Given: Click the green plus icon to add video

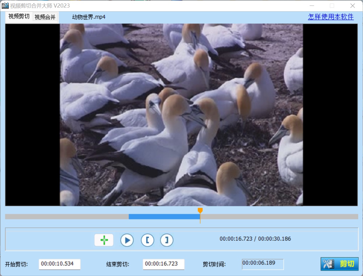Looking at the screenshot, I should (x=104, y=240).
